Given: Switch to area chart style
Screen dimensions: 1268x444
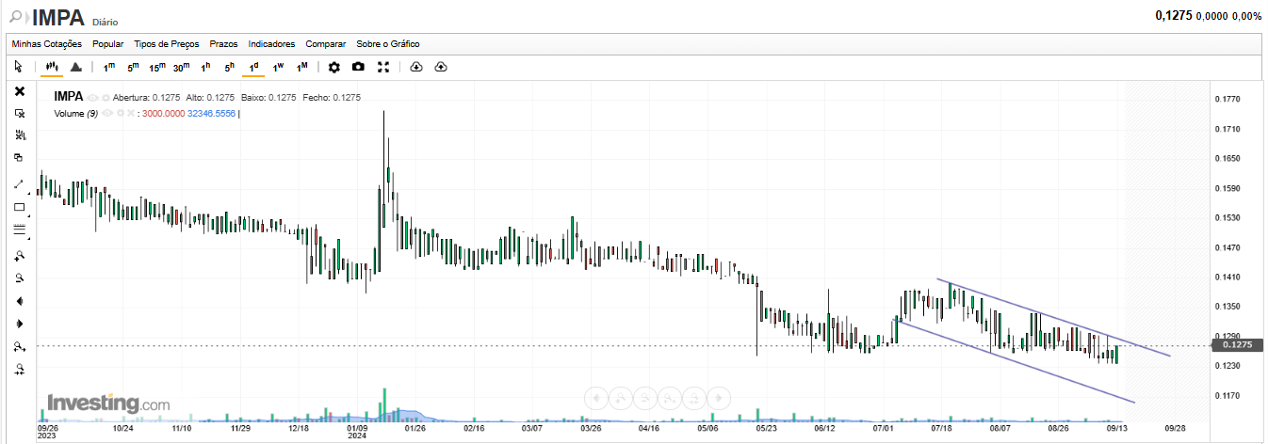Looking at the screenshot, I should (x=76, y=67).
